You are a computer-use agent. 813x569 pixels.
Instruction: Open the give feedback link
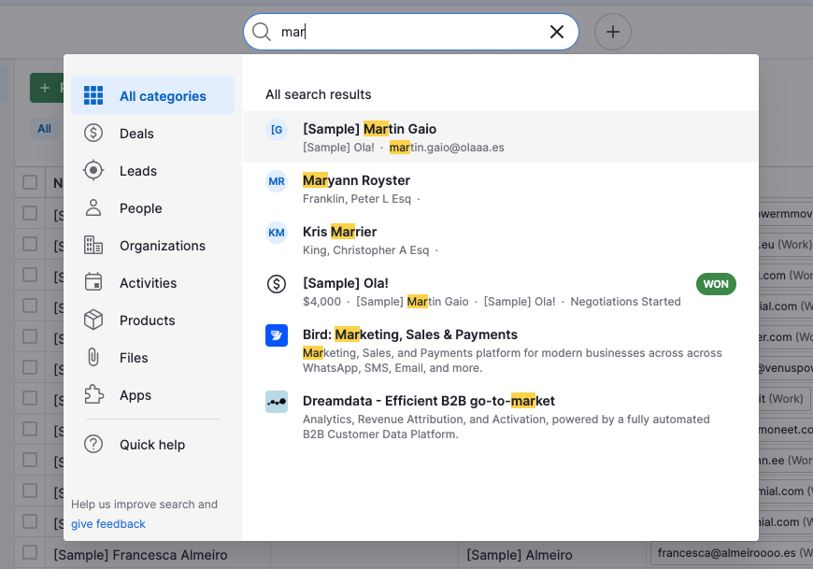pyautogui.click(x=107, y=524)
